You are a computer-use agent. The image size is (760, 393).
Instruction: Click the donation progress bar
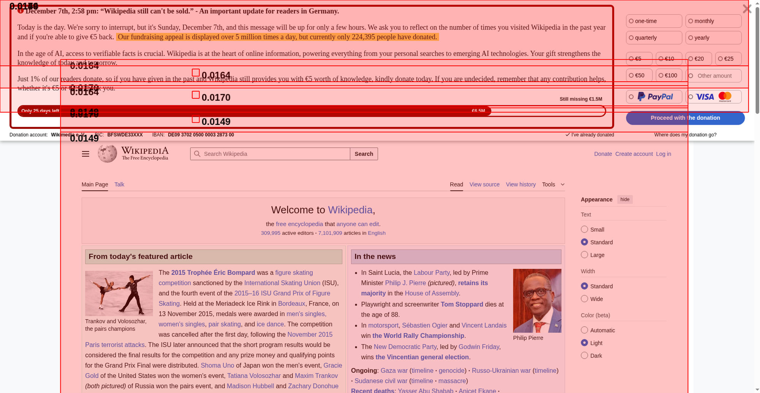click(312, 111)
